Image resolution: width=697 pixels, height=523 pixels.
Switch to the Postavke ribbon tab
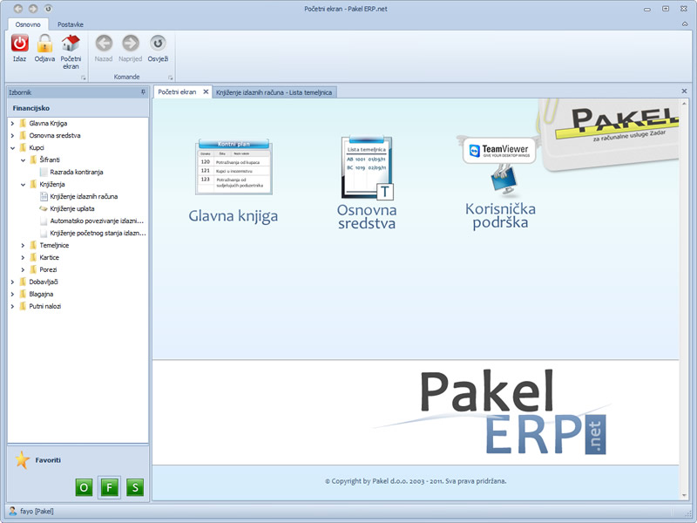pyautogui.click(x=71, y=24)
